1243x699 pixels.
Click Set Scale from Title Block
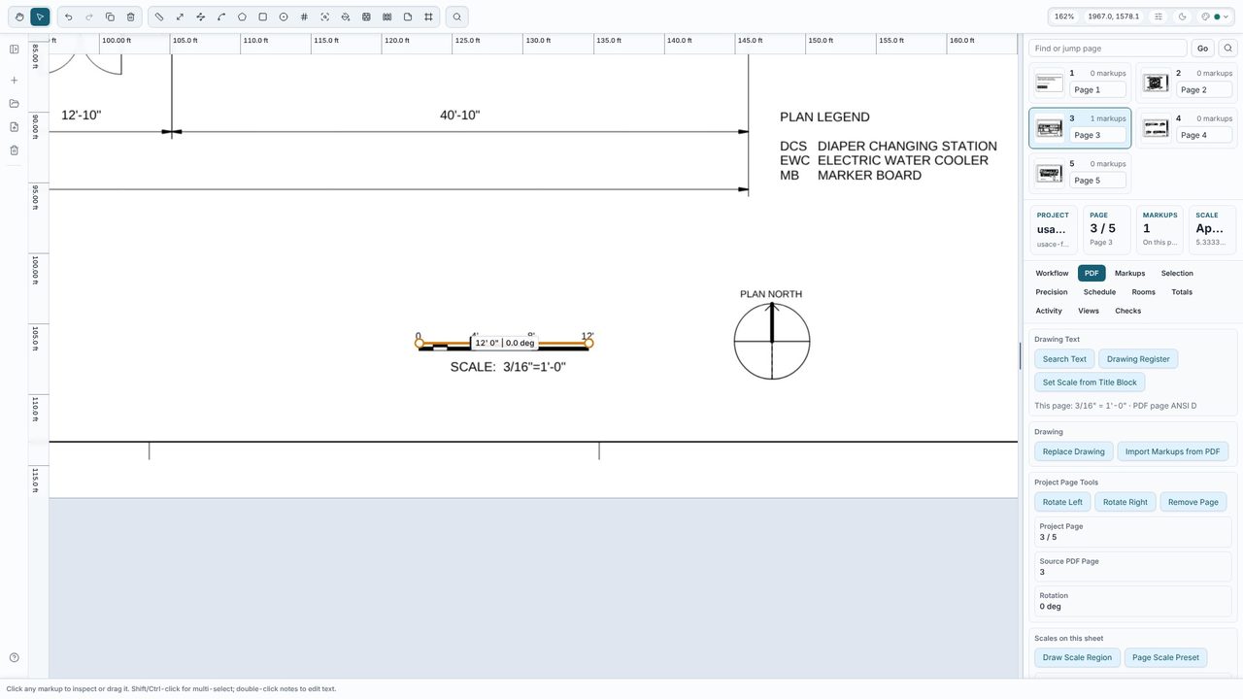click(x=1090, y=383)
